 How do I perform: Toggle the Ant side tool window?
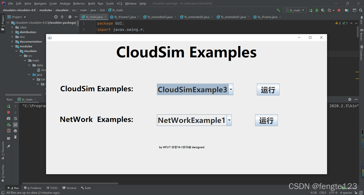click(361, 20)
